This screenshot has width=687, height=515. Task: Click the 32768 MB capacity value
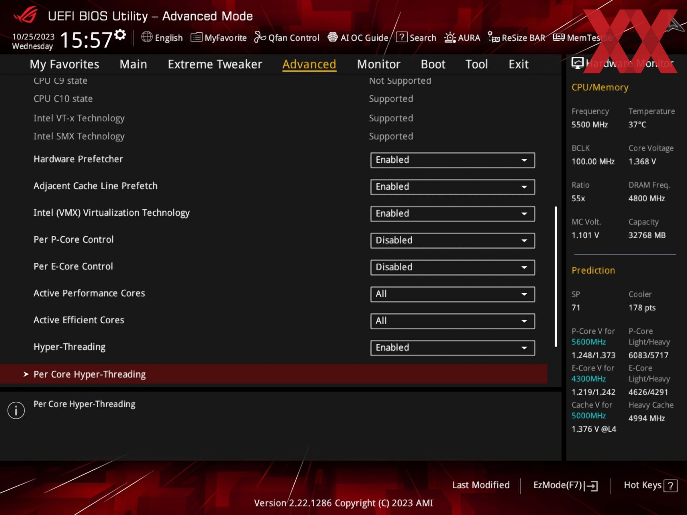point(647,235)
